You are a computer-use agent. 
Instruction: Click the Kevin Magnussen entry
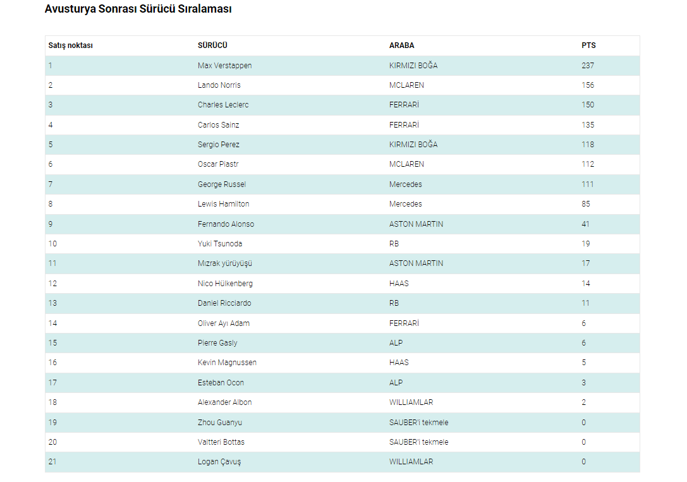[x=227, y=363]
